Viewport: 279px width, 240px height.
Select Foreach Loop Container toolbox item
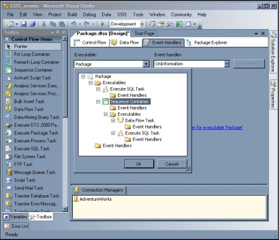(33, 62)
